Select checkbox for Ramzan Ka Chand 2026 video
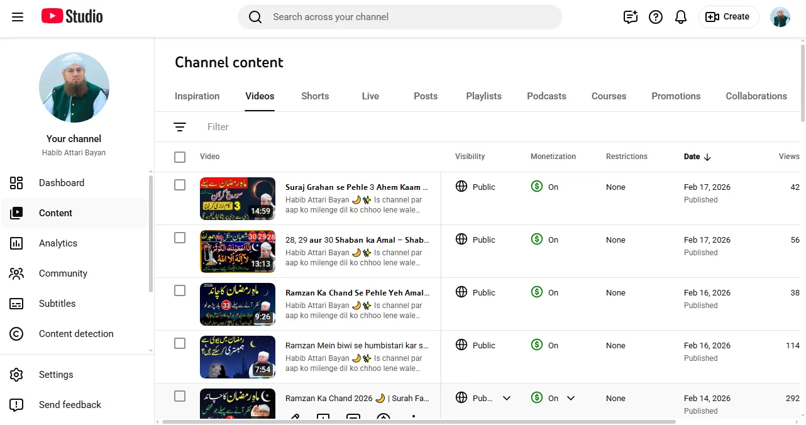This screenshot has height=425, width=806. click(180, 396)
